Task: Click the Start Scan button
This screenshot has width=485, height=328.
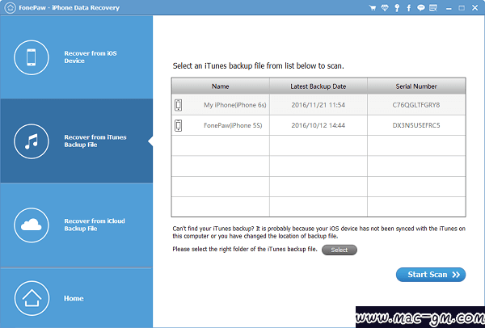Action: point(431,275)
